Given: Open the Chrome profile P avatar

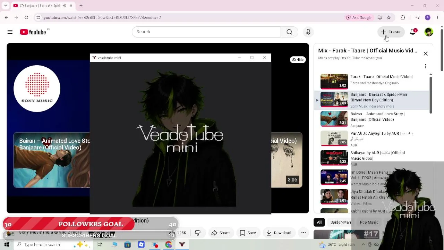Looking at the screenshot, I should [x=428, y=17].
